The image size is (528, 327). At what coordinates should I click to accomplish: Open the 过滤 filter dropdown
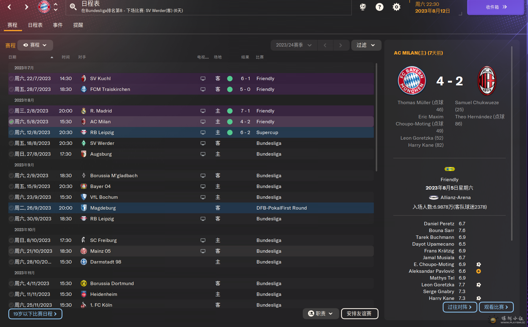pos(366,45)
